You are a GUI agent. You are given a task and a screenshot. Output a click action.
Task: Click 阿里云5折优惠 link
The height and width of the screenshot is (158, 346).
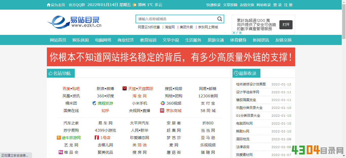[x=149, y=27]
